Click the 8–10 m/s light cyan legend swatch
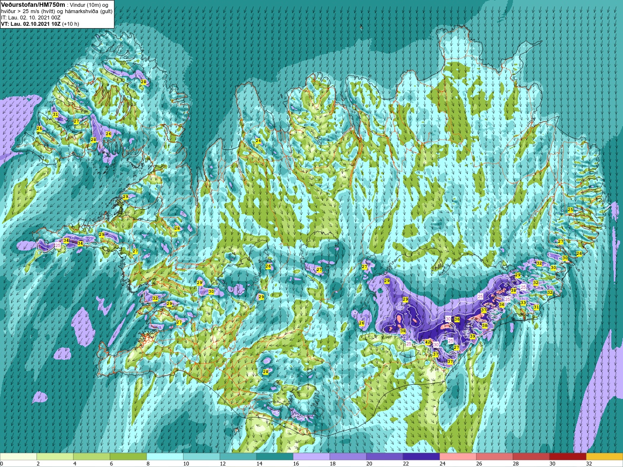This screenshot has height=467, width=623. pyautogui.click(x=165, y=457)
